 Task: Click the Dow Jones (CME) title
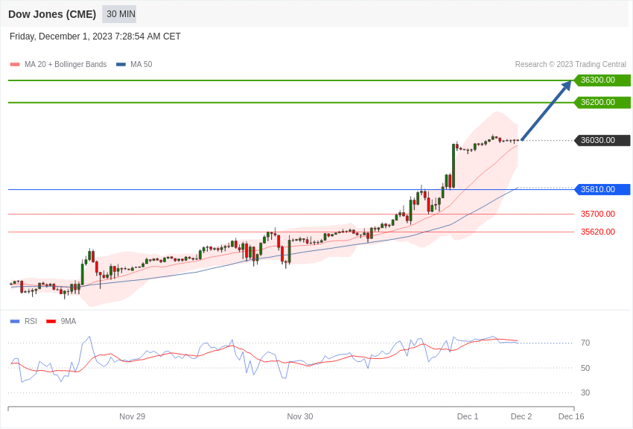(x=52, y=14)
